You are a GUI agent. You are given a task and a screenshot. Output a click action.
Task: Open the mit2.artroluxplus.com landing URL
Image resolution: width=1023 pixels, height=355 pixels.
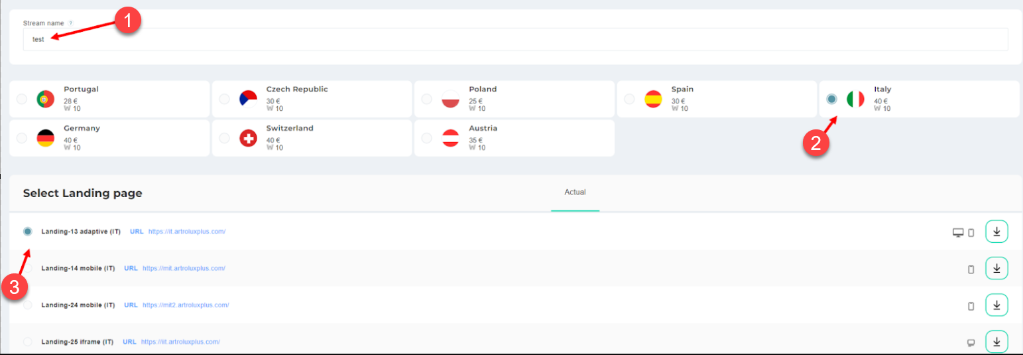pos(186,305)
